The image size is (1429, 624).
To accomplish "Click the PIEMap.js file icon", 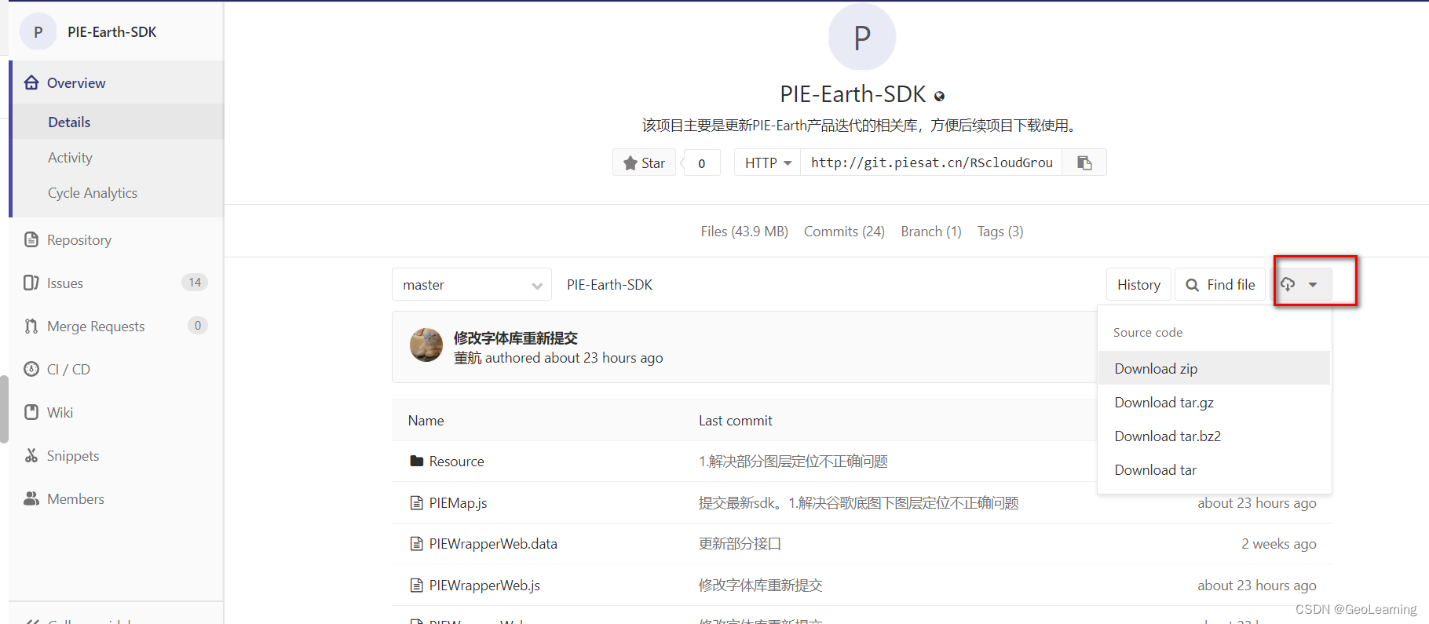I will [x=417, y=502].
